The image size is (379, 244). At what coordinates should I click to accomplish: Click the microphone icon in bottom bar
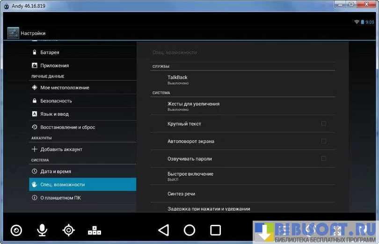(x=42, y=230)
